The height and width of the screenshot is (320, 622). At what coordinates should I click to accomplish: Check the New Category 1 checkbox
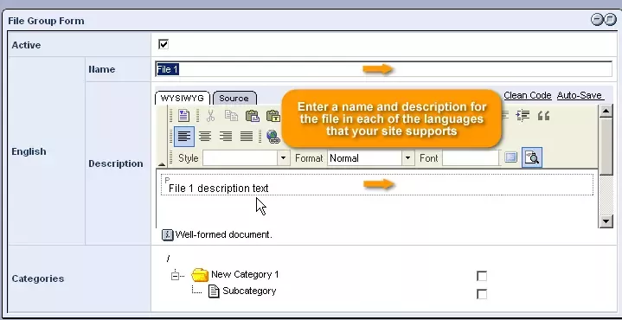click(x=482, y=276)
